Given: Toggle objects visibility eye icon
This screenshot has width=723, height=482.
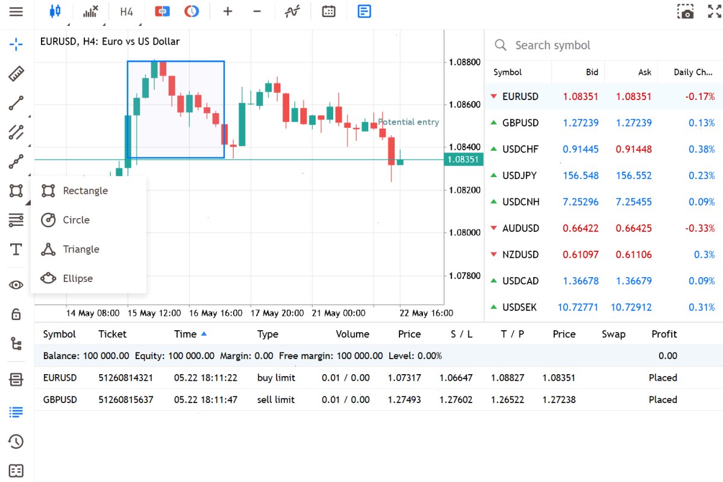Looking at the screenshot, I should tap(16, 285).
